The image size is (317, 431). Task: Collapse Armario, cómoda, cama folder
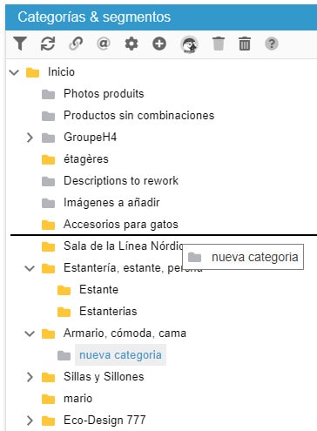point(30,333)
